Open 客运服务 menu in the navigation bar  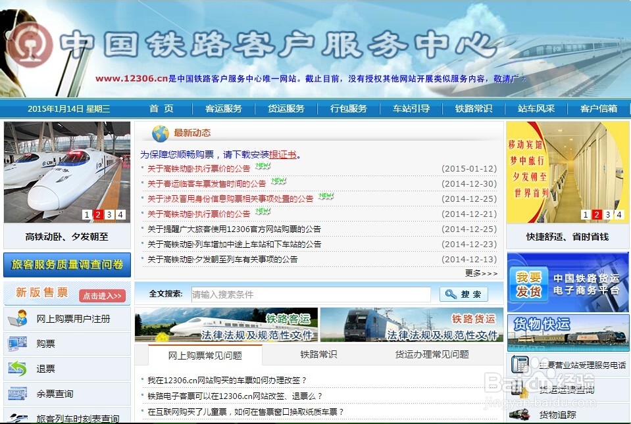223,108
